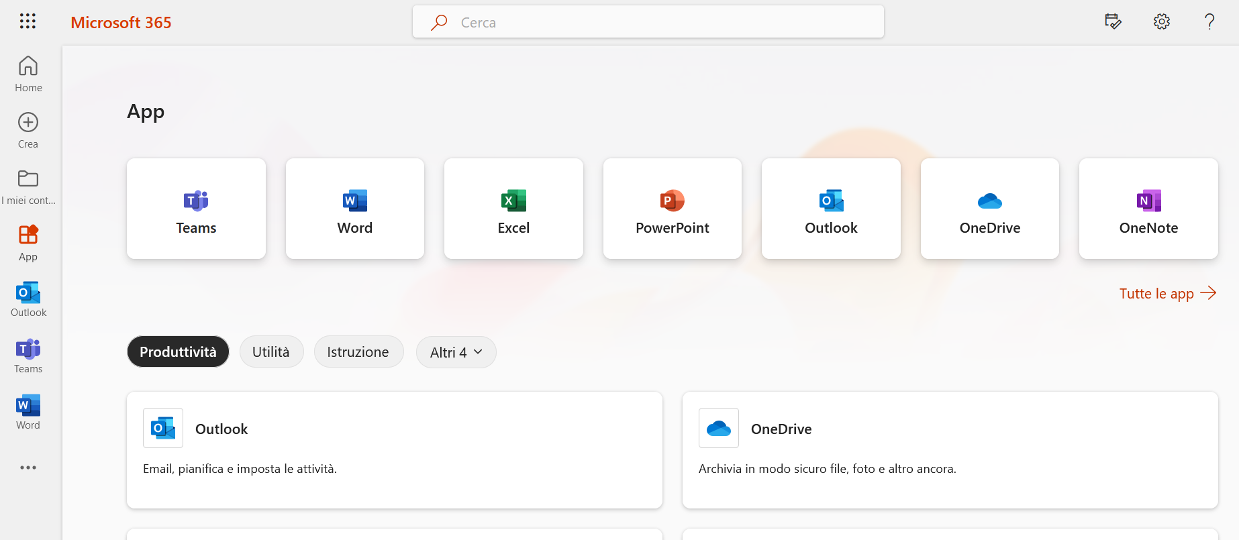Click in the Cerca search field

(x=648, y=22)
